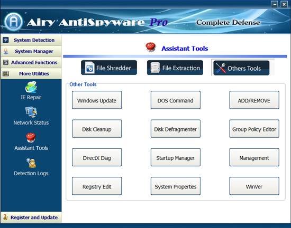The image size is (291, 228).
Task: Click the sidebar Assistant Tools label
Action: [31, 148]
